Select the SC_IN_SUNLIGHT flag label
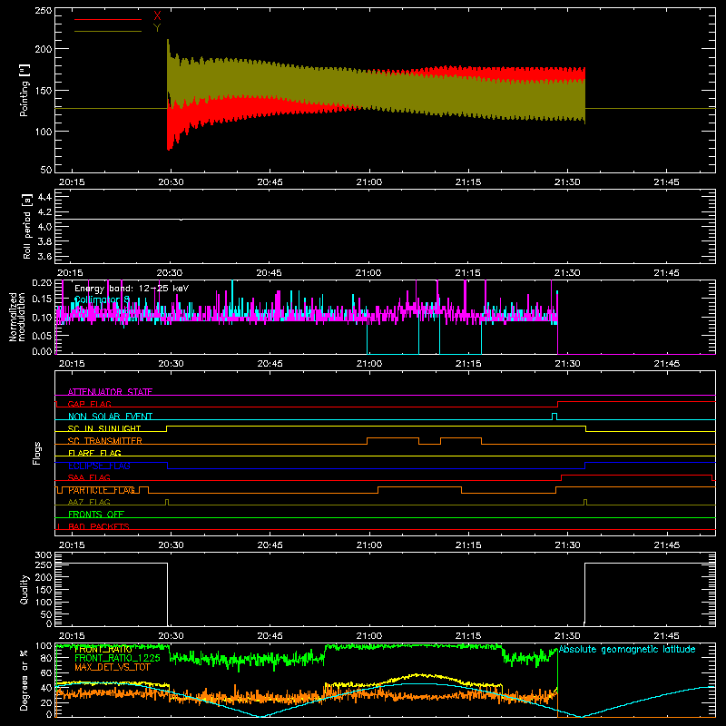726x726 pixels. pyautogui.click(x=104, y=428)
